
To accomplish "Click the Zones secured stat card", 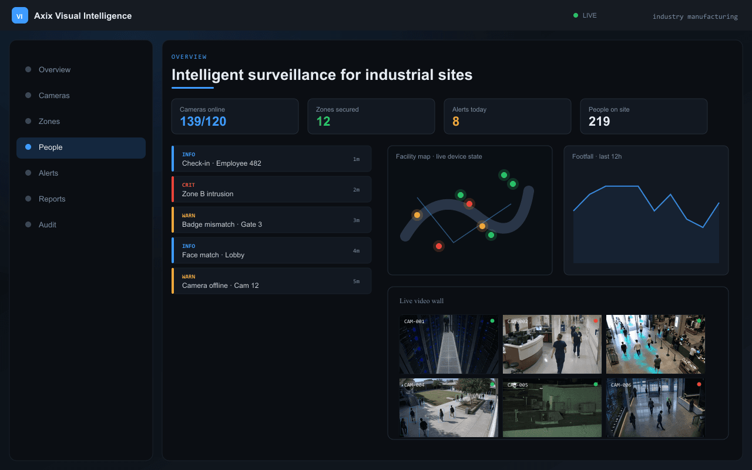I will coord(371,116).
